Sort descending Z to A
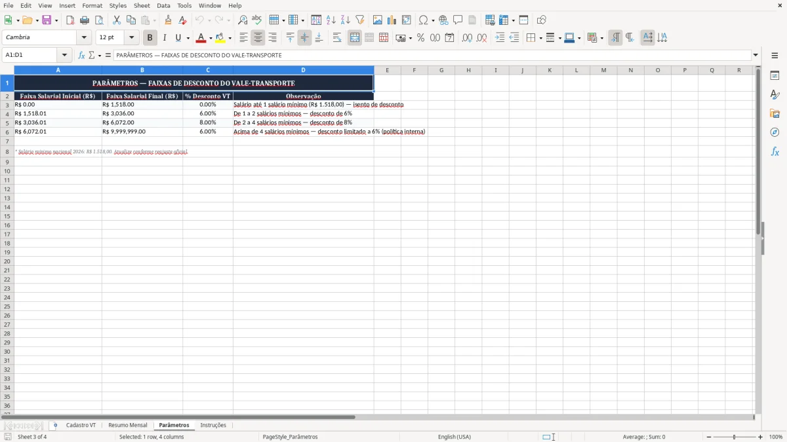Image resolution: width=787 pixels, height=442 pixels. pyautogui.click(x=346, y=20)
